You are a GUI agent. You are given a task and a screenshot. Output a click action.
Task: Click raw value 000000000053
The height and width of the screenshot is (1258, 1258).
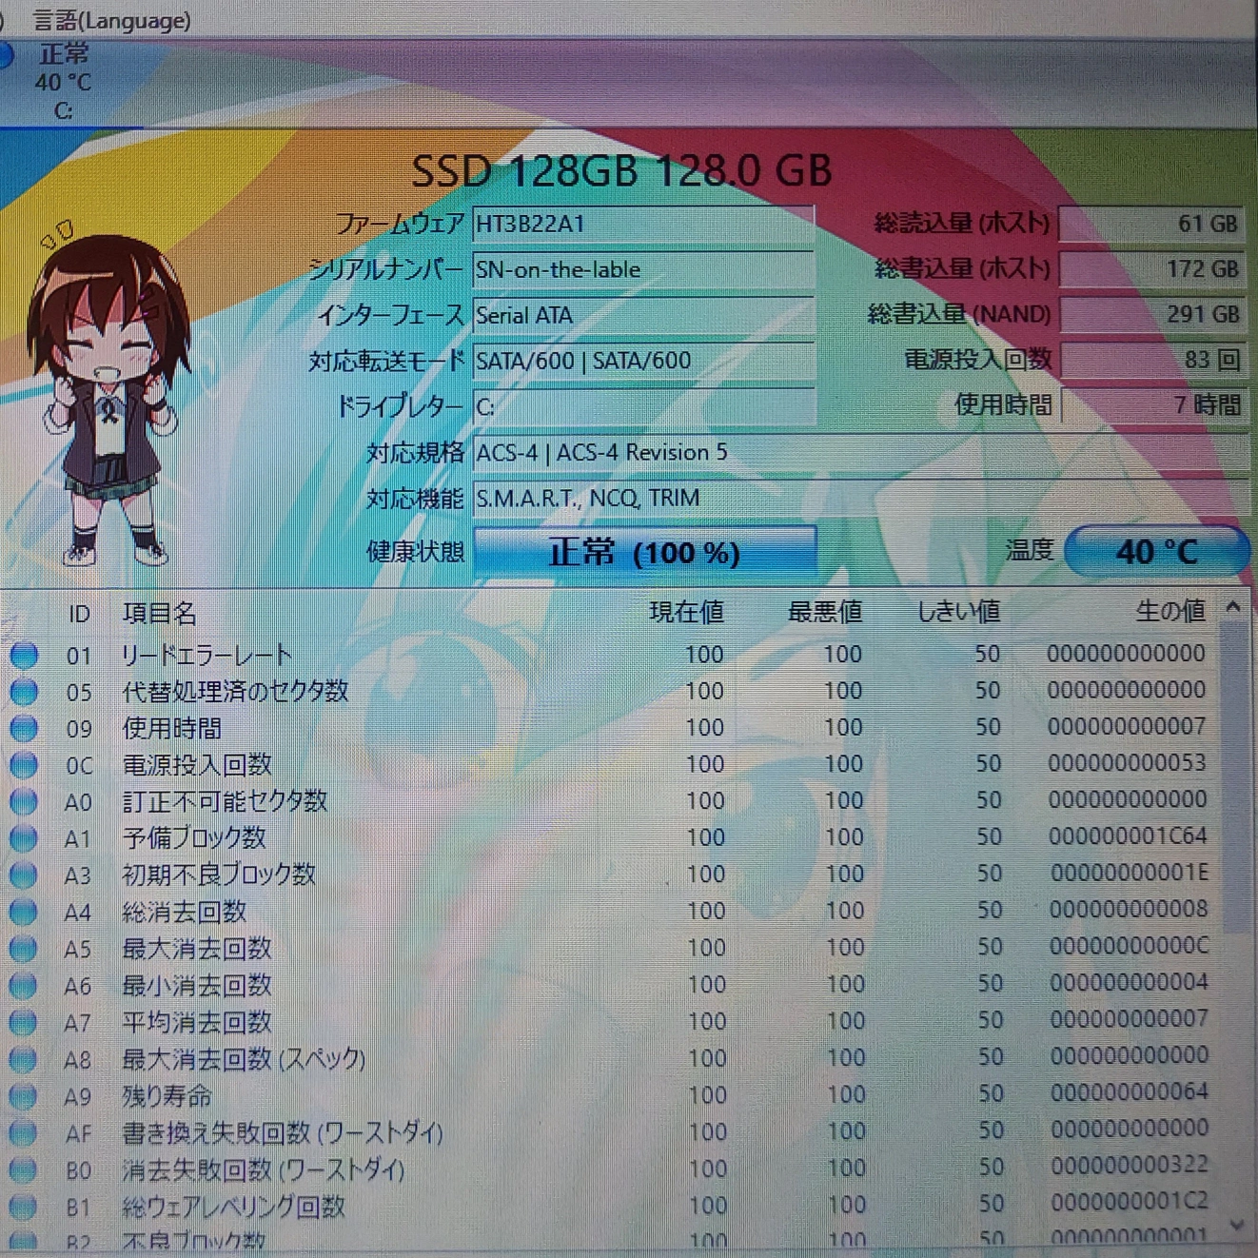(1128, 763)
